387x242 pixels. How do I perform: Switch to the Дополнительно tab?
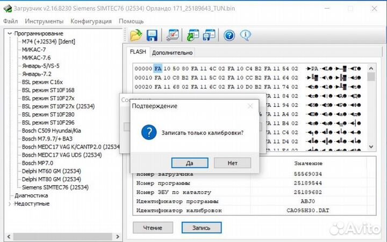pyautogui.click(x=172, y=53)
